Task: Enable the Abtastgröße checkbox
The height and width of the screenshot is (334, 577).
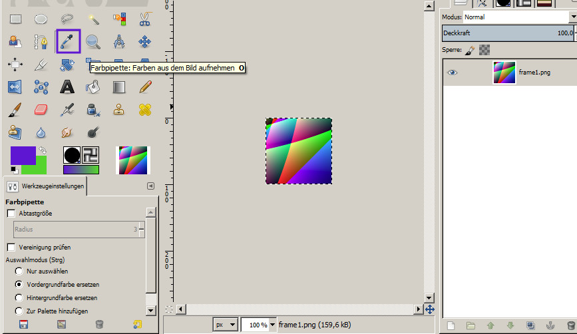Action: 11,214
